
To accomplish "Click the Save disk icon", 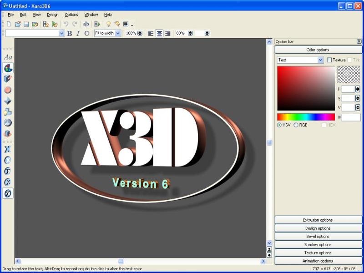I will pos(26,24).
